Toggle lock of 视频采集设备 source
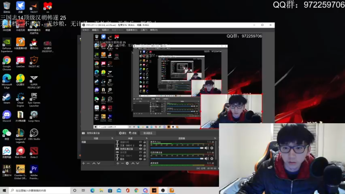Image resolution: width=345 pixels, height=194 pixels. click(x=144, y=149)
